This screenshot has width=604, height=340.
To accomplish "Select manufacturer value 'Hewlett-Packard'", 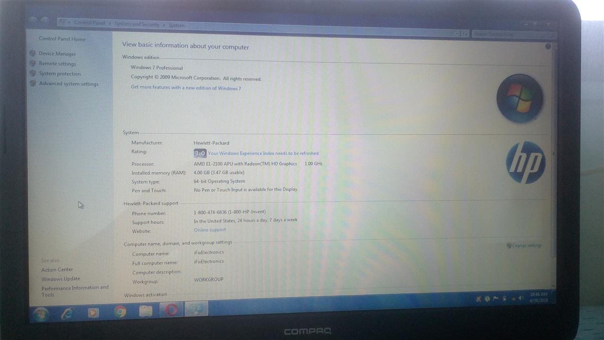I will 211,143.
